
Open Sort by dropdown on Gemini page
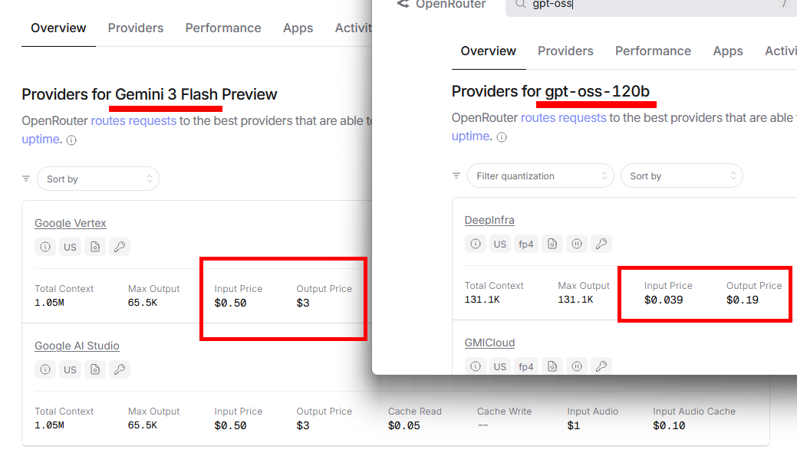98,179
